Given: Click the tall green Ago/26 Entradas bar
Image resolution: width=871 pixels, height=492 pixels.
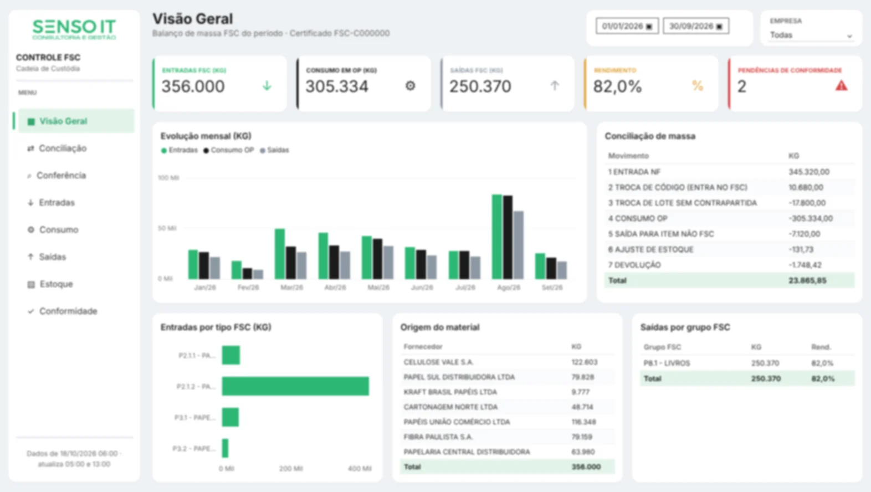Looking at the screenshot, I should tap(497, 237).
